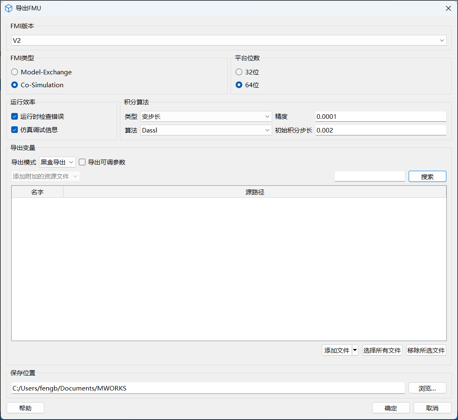
Task: Toggle the 仿真调试信息 checkbox
Action: tap(15, 130)
